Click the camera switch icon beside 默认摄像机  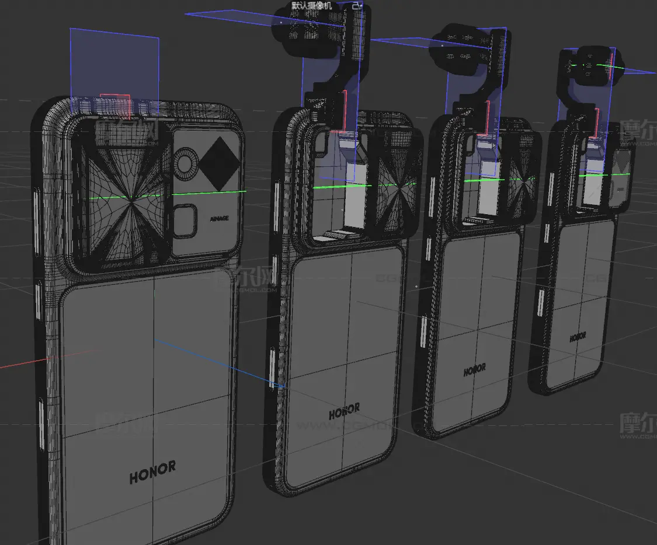(x=357, y=6)
